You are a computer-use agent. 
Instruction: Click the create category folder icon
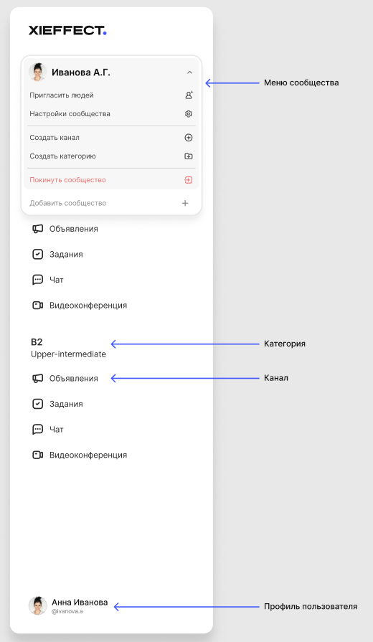click(x=189, y=156)
